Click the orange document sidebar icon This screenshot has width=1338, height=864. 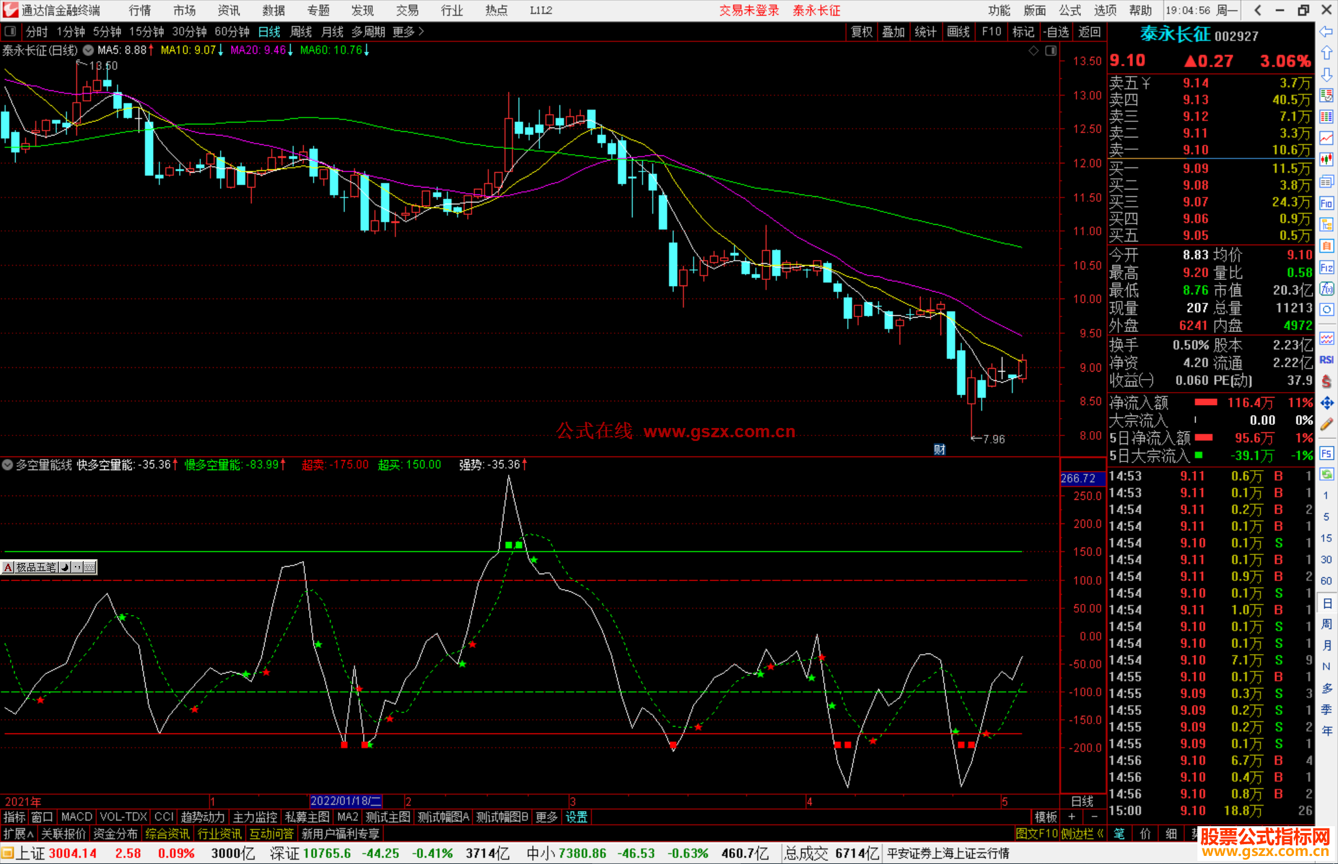point(1326,246)
